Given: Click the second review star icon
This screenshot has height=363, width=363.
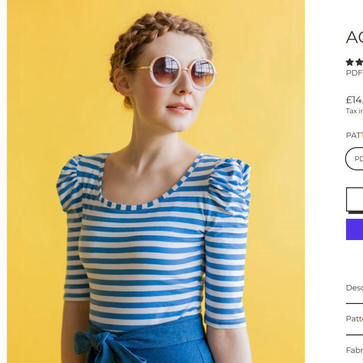Looking at the screenshot, I should pyautogui.click(x=359, y=62).
